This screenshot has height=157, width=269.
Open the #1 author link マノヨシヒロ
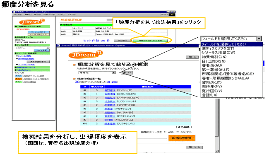click(110, 90)
